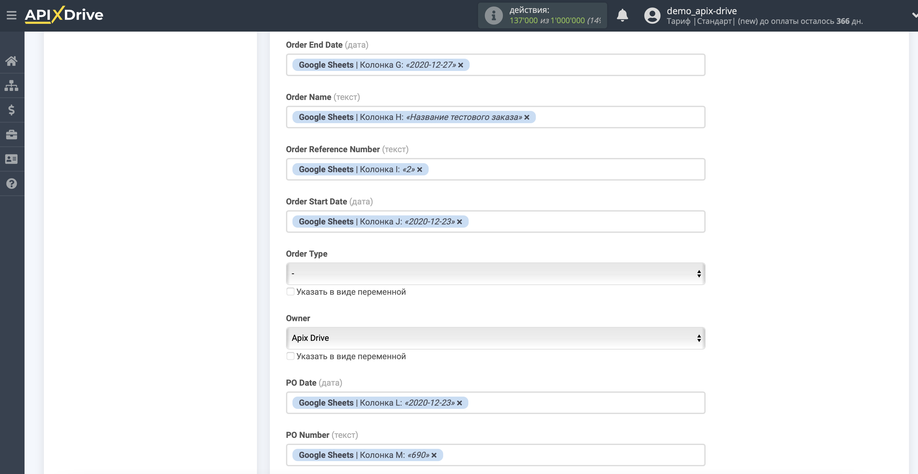The height and width of the screenshot is (474, 918).
Task: Expand the account menu chevron
Action: pos(914,15)
